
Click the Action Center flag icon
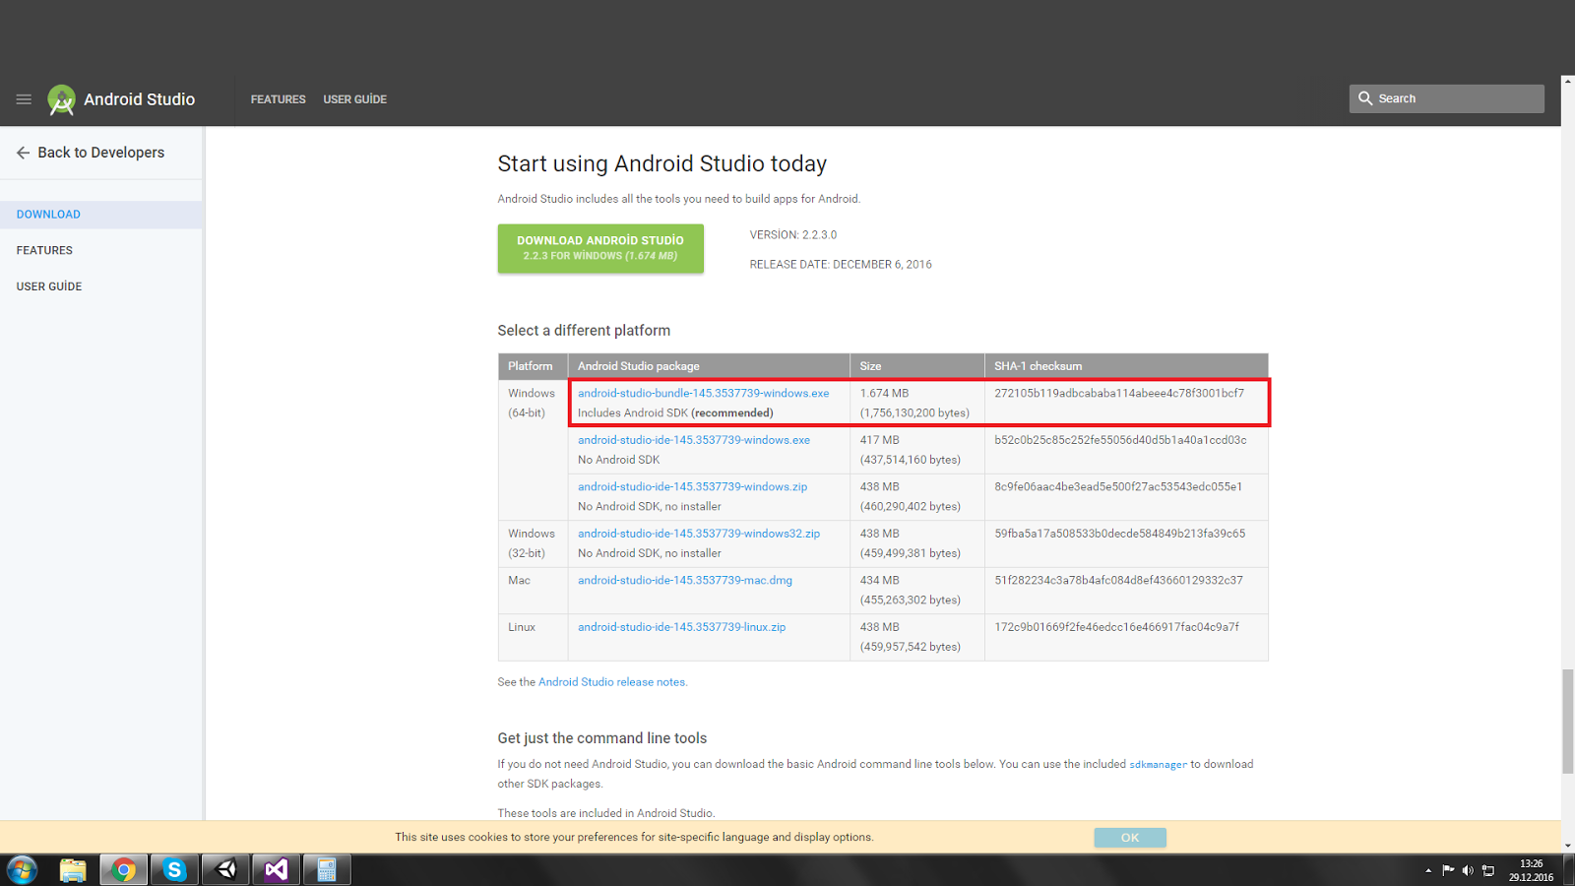1448,870
